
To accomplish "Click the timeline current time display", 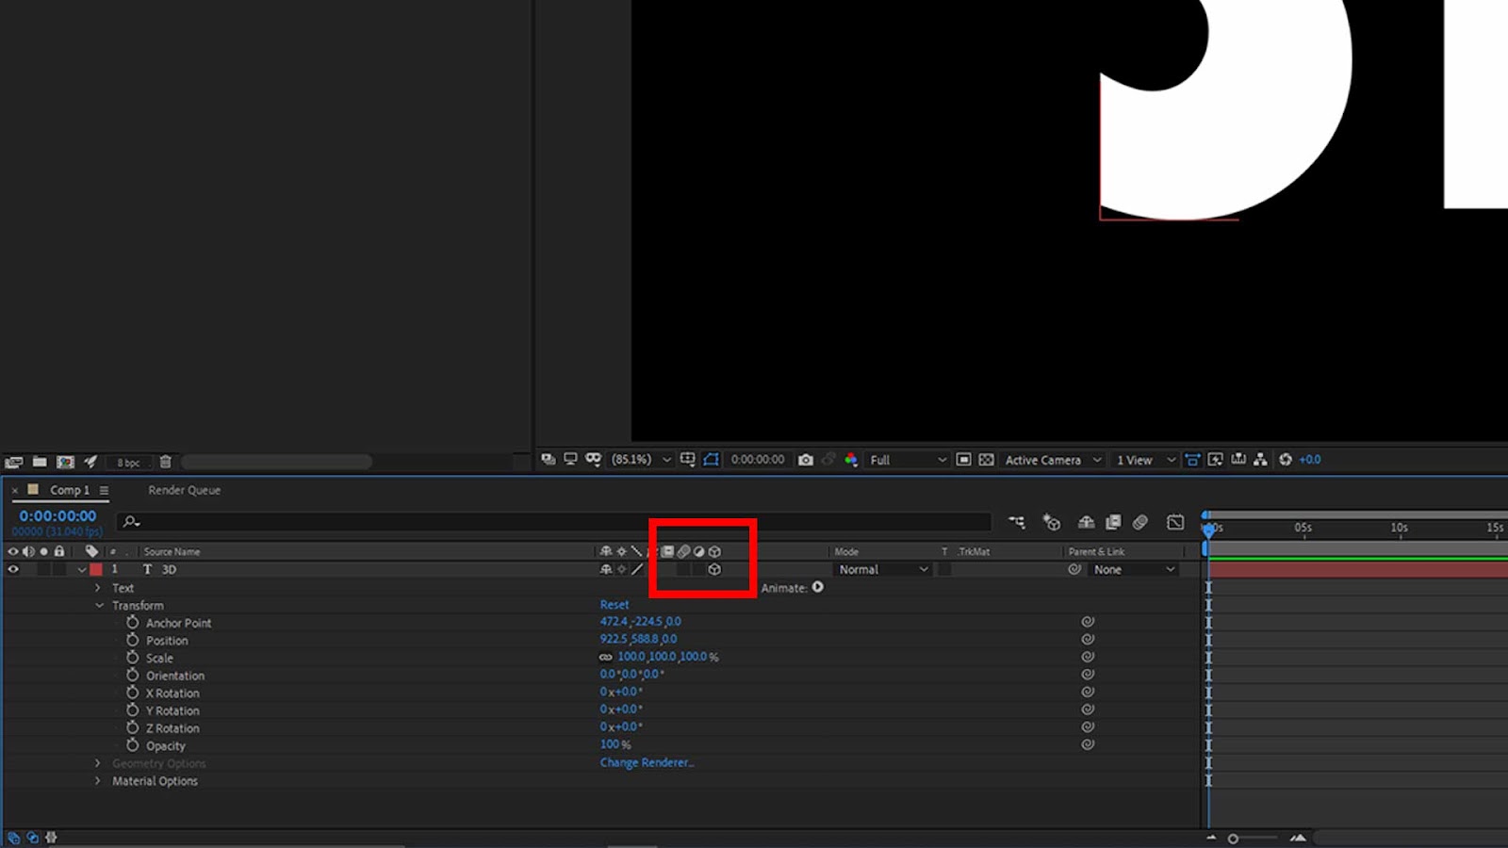I will pos(57,516).
